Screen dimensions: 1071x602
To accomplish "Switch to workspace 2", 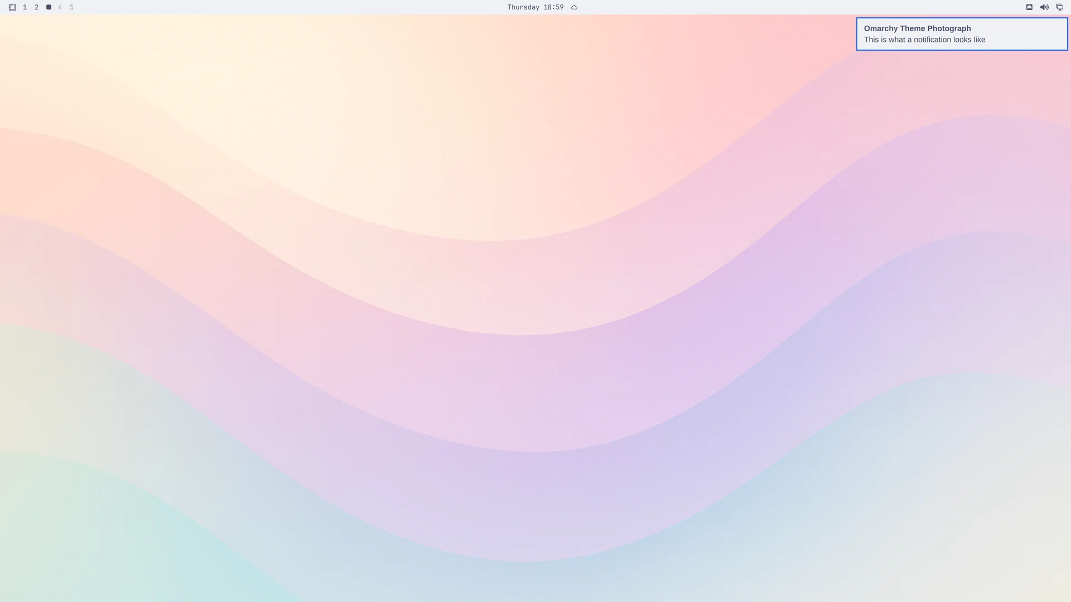I will click(x=37, y=7).
